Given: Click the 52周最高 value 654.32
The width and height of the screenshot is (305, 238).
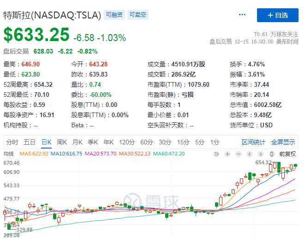Looking at the screenshot, I should 43,84.
